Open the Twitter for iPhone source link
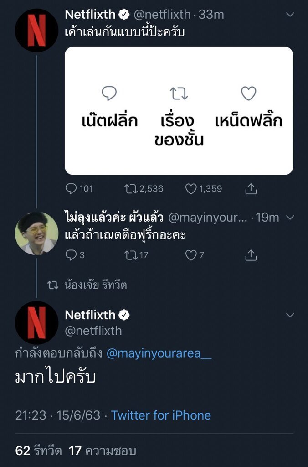Screen dimensions: 308x467 [161, 415]
